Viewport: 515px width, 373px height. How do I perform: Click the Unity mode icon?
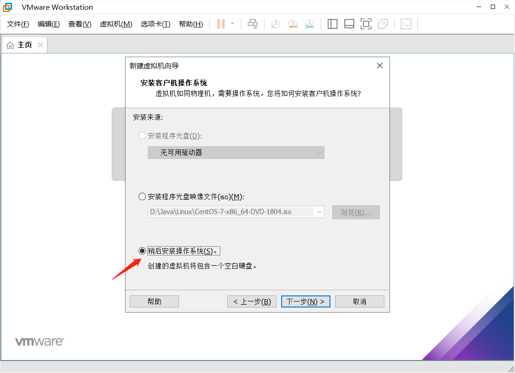point(383,24)
